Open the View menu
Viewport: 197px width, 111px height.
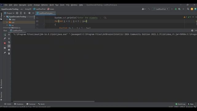coord(16,5)
